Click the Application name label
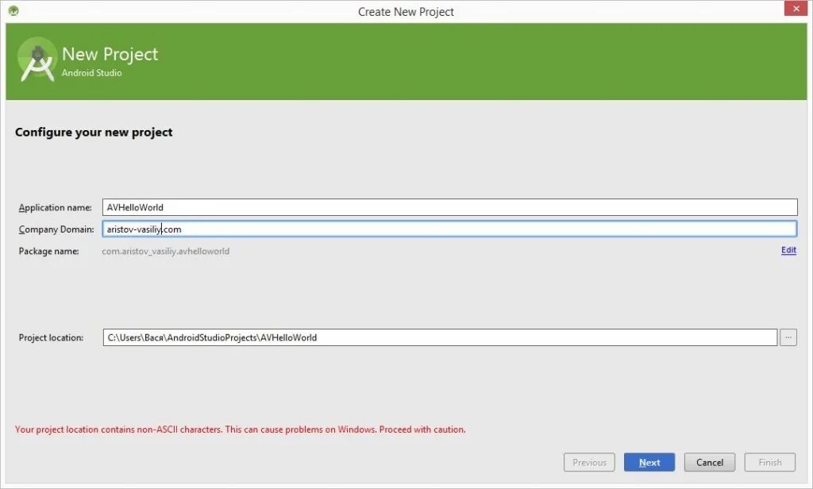 (55, 207)
